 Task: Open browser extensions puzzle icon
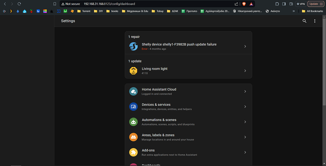pos(277,4)
